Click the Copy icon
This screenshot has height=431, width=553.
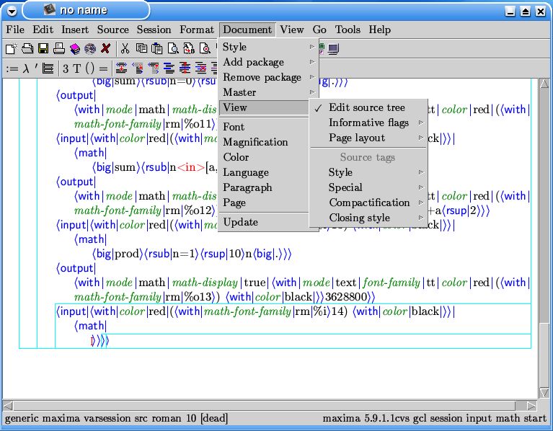tap(141, 48)
